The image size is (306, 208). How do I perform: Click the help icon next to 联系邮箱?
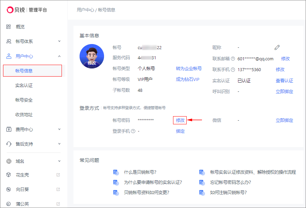coord(233,59)
